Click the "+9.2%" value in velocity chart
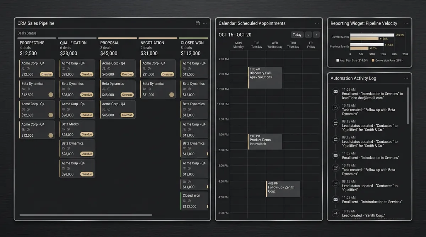 (373, 48)
